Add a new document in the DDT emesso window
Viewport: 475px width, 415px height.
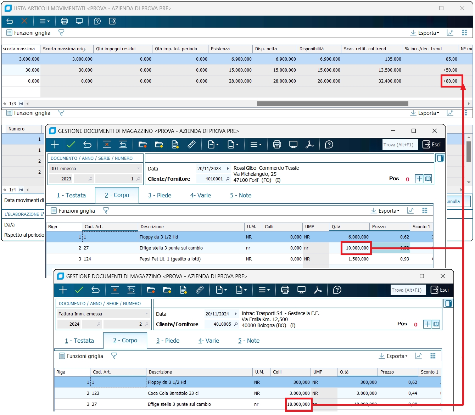point(55,145)
